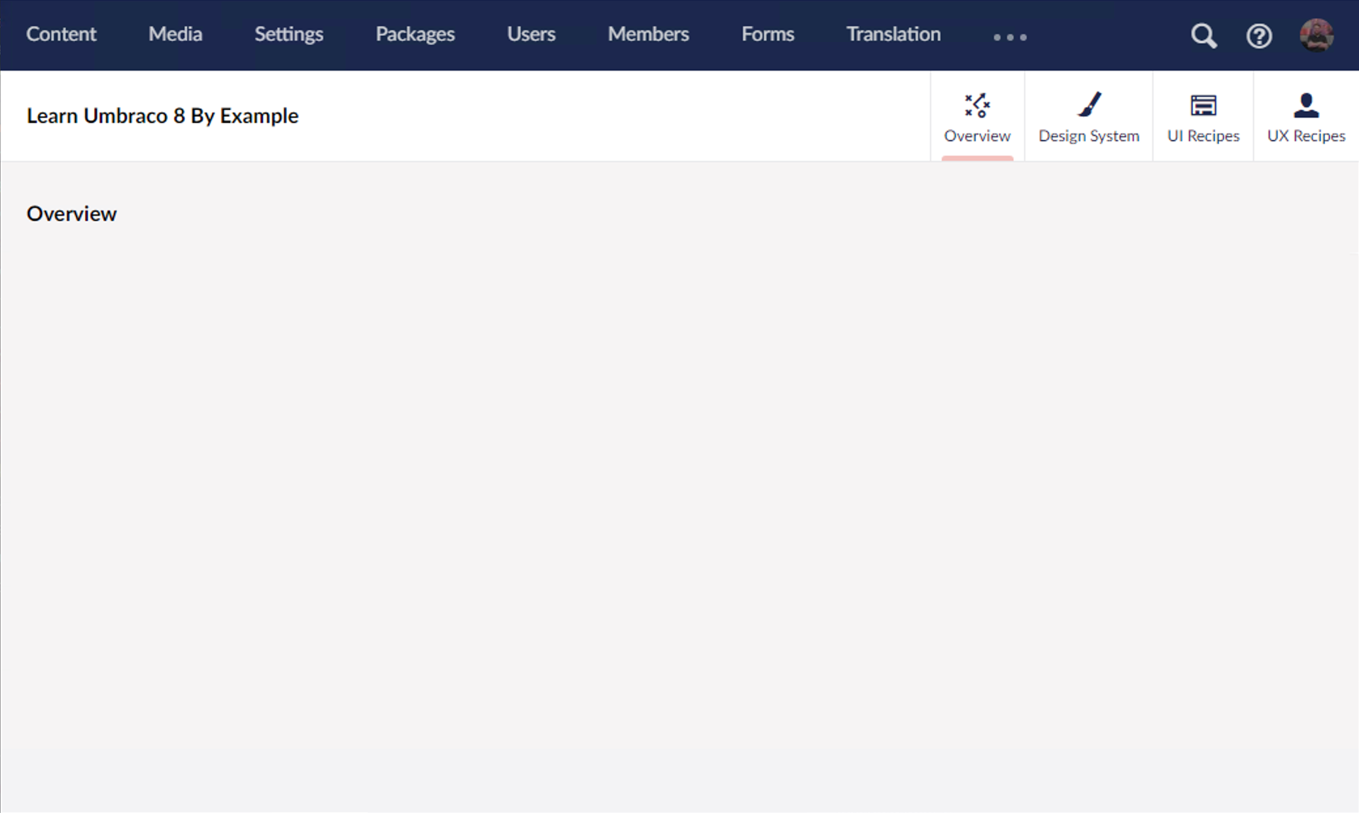Go to the Media section
This screenshot has width=1359, height=813.
click(175, 34)
